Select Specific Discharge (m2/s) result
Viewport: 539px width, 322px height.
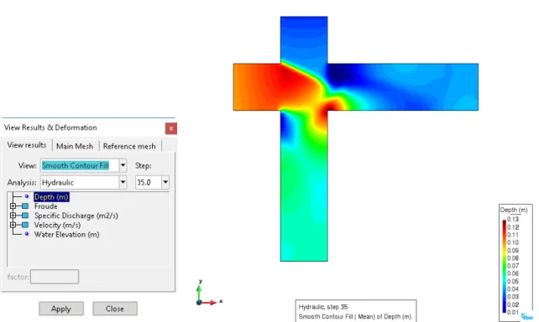76,216
